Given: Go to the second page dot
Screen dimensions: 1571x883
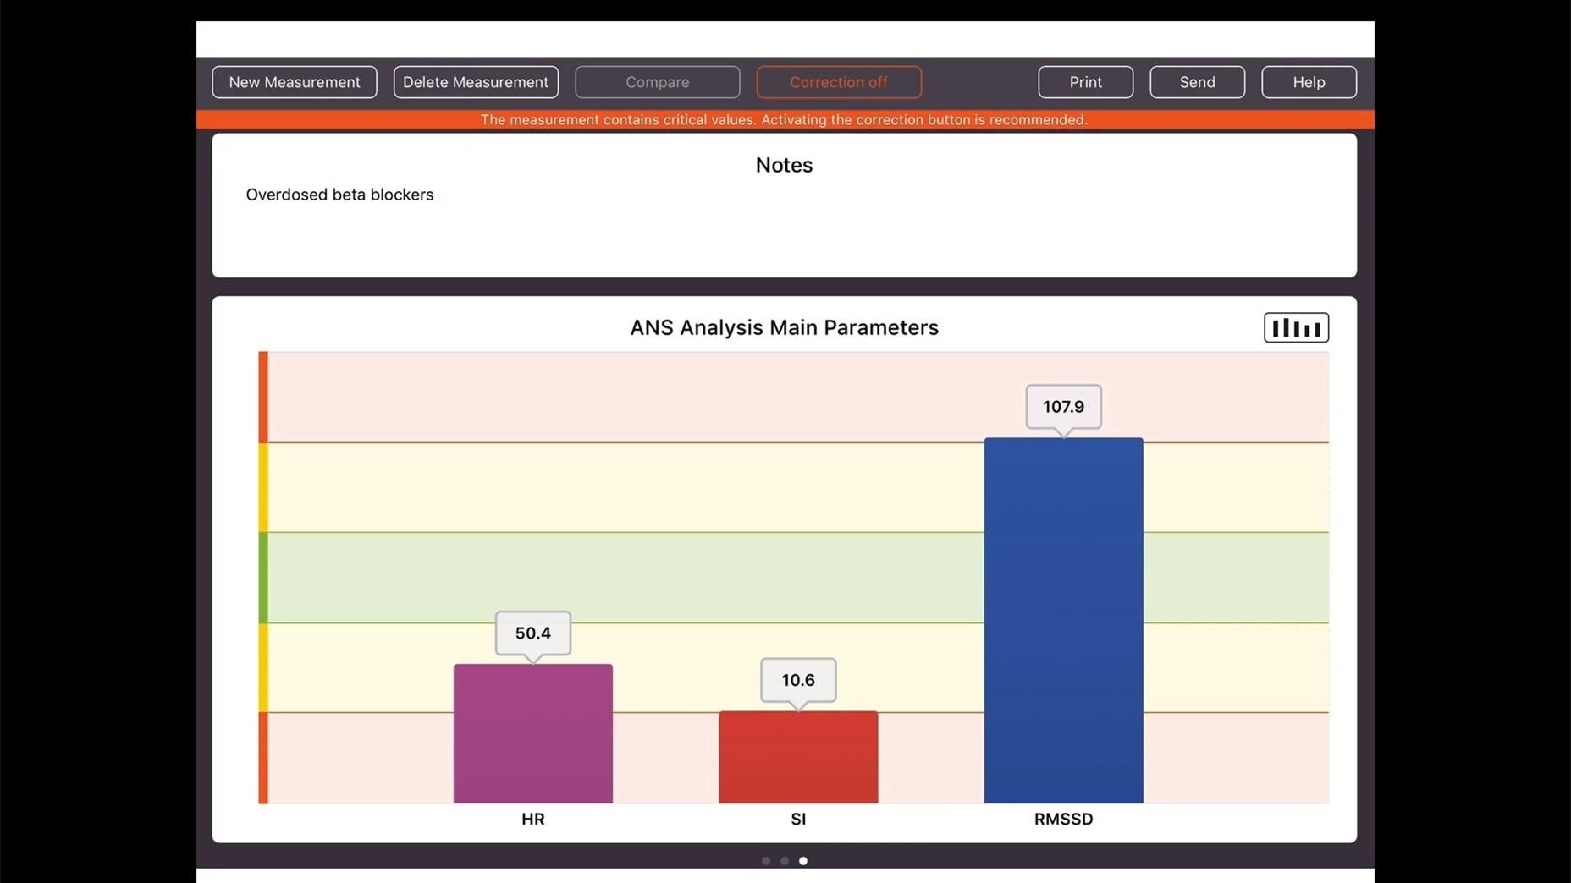Looking at the screenshot, I should [785, 861].
